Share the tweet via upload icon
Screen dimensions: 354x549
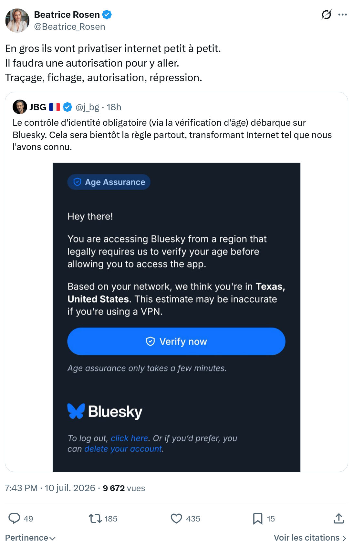coord(338,518)
